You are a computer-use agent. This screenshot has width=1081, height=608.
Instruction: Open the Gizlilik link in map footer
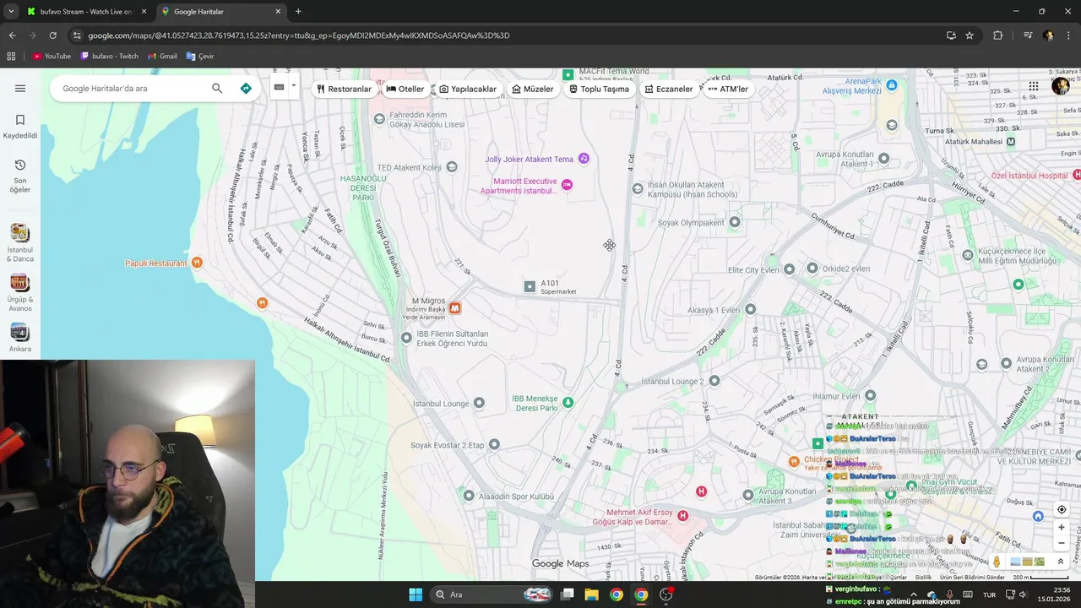click(x=924, y=578)
